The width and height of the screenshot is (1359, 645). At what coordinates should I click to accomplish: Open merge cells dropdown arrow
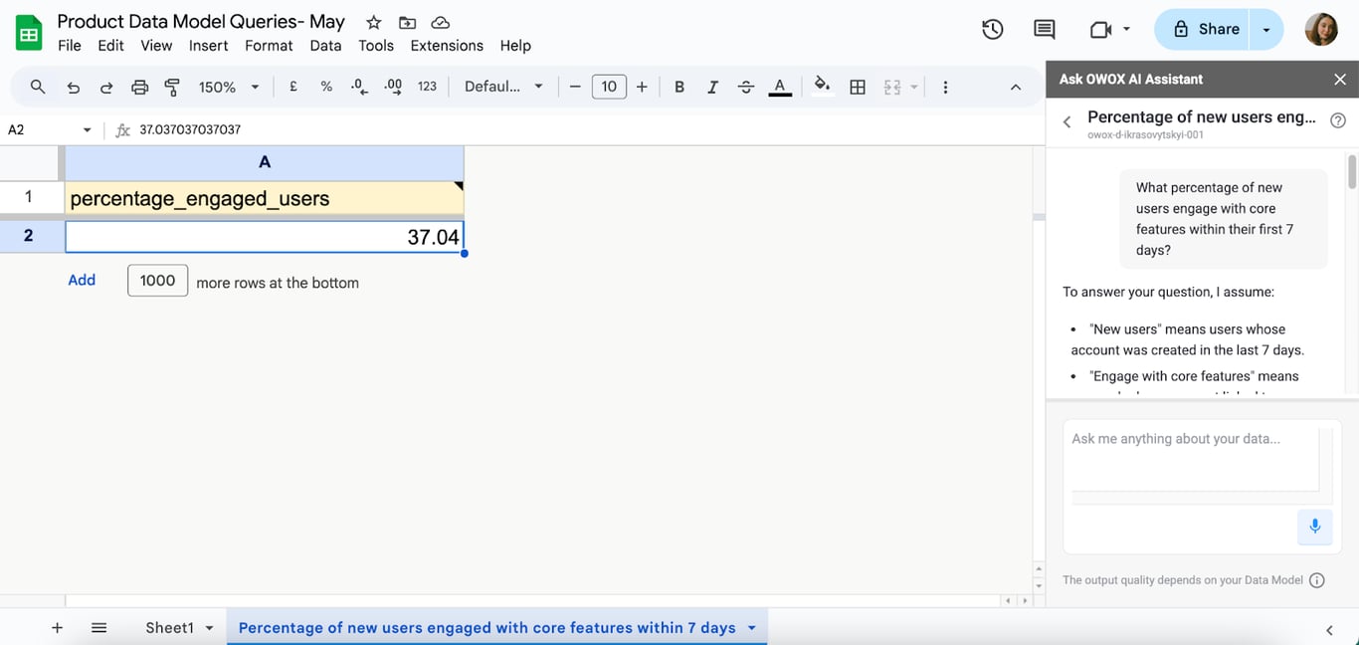tap(913, 87)
